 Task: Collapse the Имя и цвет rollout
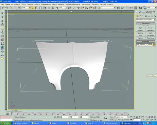pyautogui.click(x=146, y=41)
